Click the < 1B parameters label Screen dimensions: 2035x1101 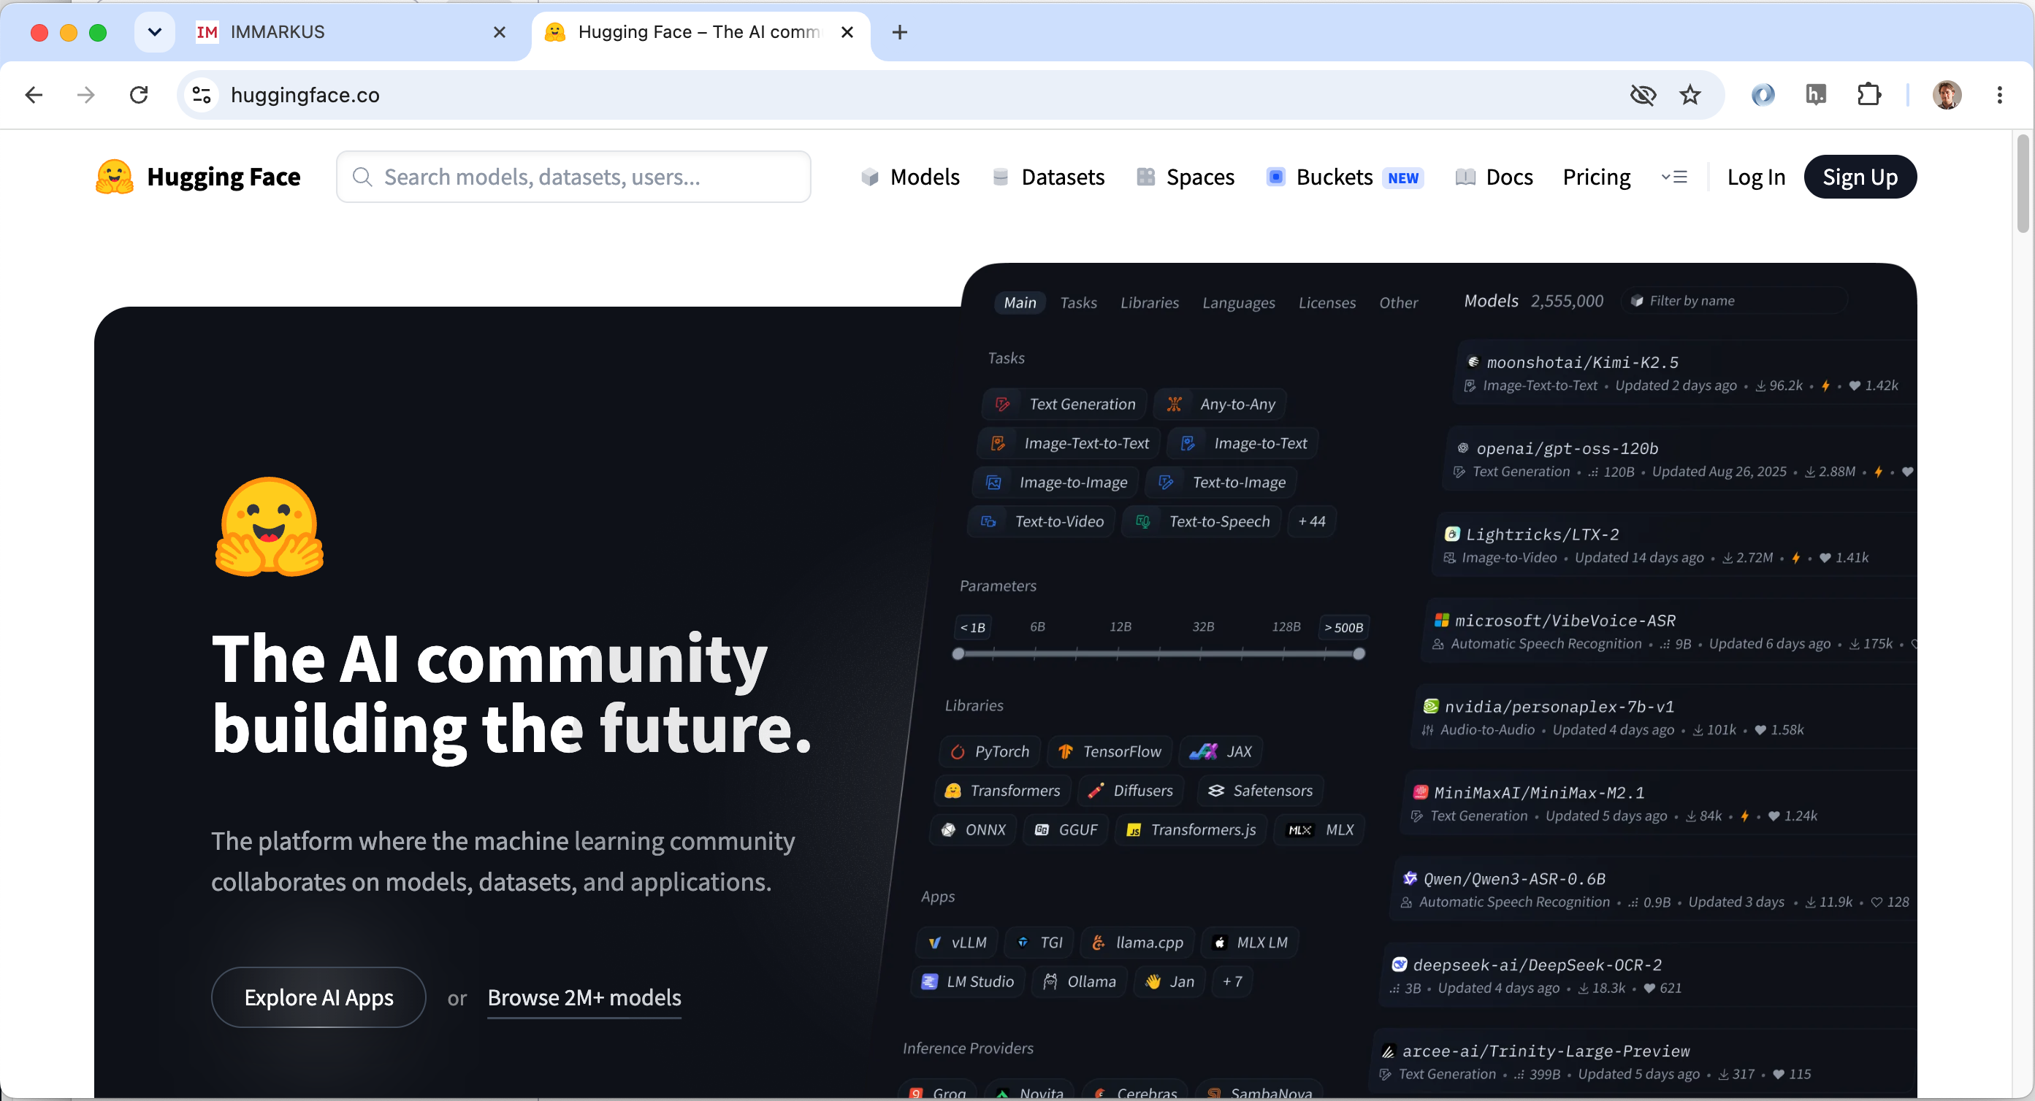972,627
